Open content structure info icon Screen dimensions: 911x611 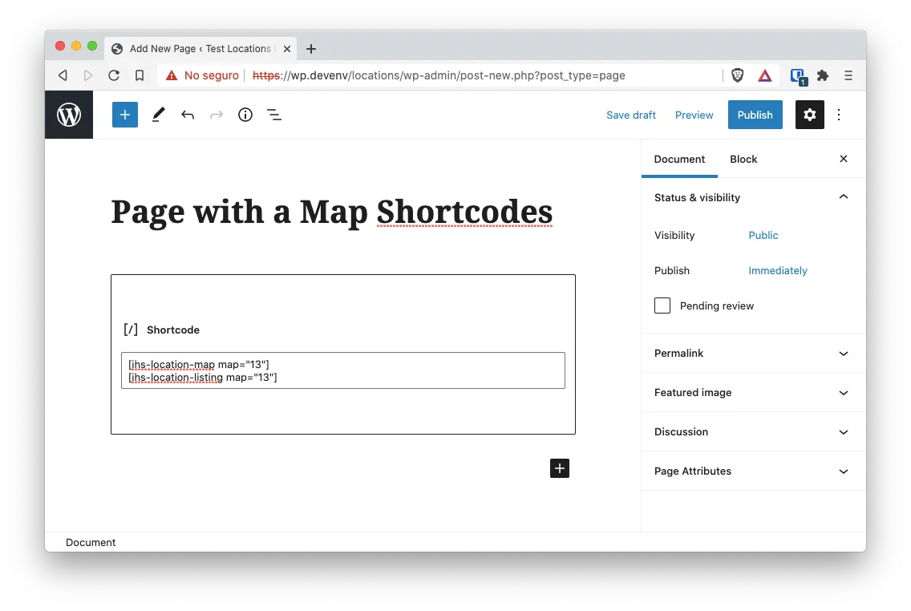point(245,115)
